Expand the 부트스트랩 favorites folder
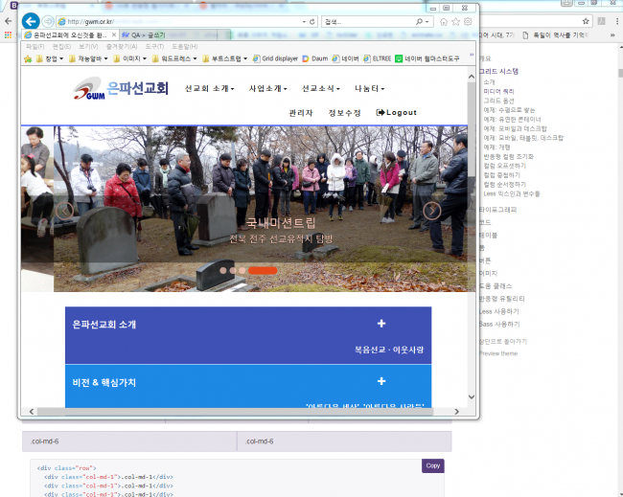This screenshot has width=623, height=497. pos(225,58)
